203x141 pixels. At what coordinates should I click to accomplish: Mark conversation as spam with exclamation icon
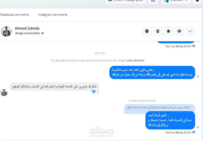point(147,31)
